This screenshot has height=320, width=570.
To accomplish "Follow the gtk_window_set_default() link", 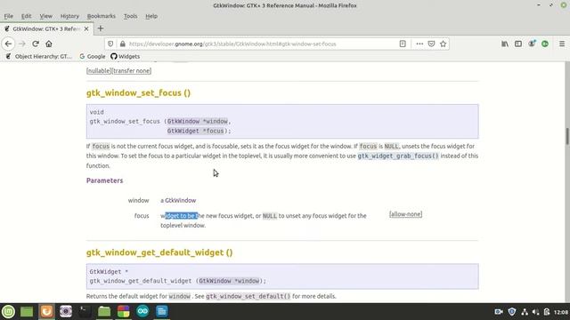I will (x=248, y=296).
